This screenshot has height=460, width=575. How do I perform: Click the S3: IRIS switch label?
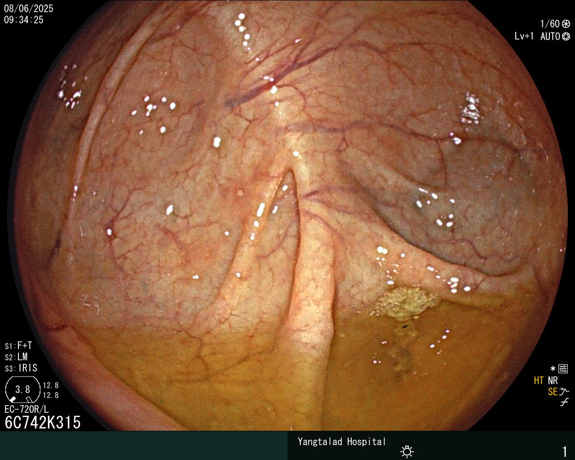[x=21, y=368]
